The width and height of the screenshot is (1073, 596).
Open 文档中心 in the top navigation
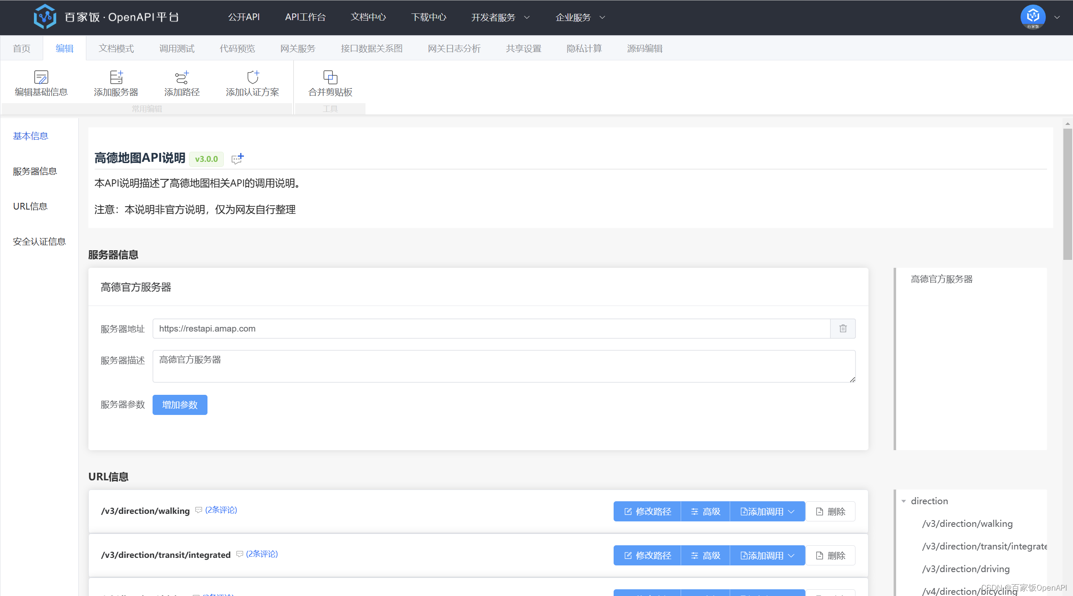click(x=368, y=17)
